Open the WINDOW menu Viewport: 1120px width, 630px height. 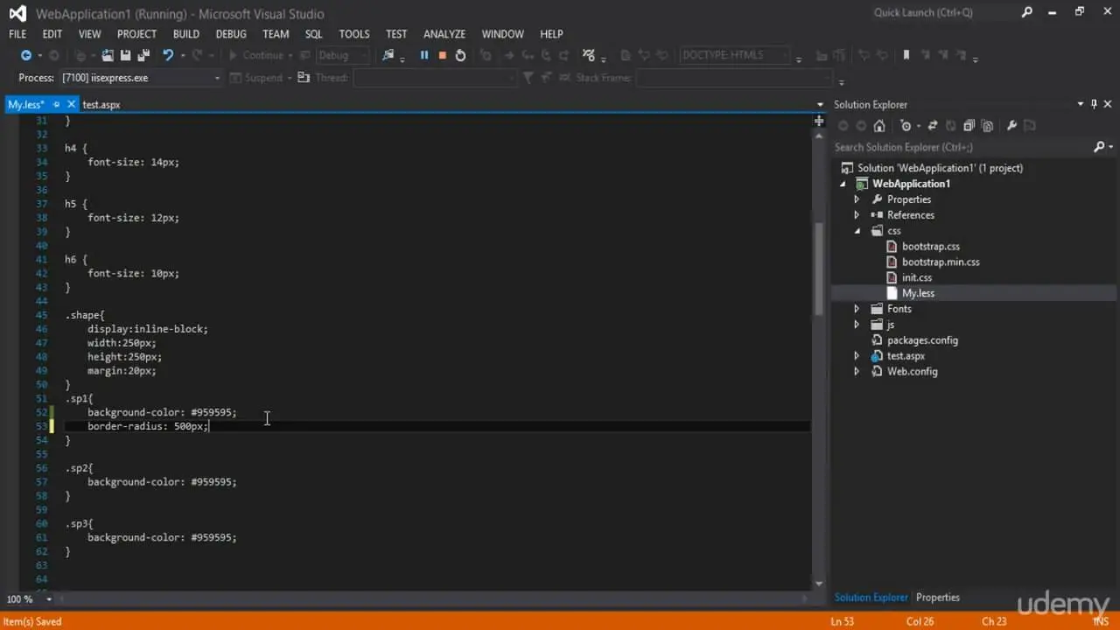[502, 34]
